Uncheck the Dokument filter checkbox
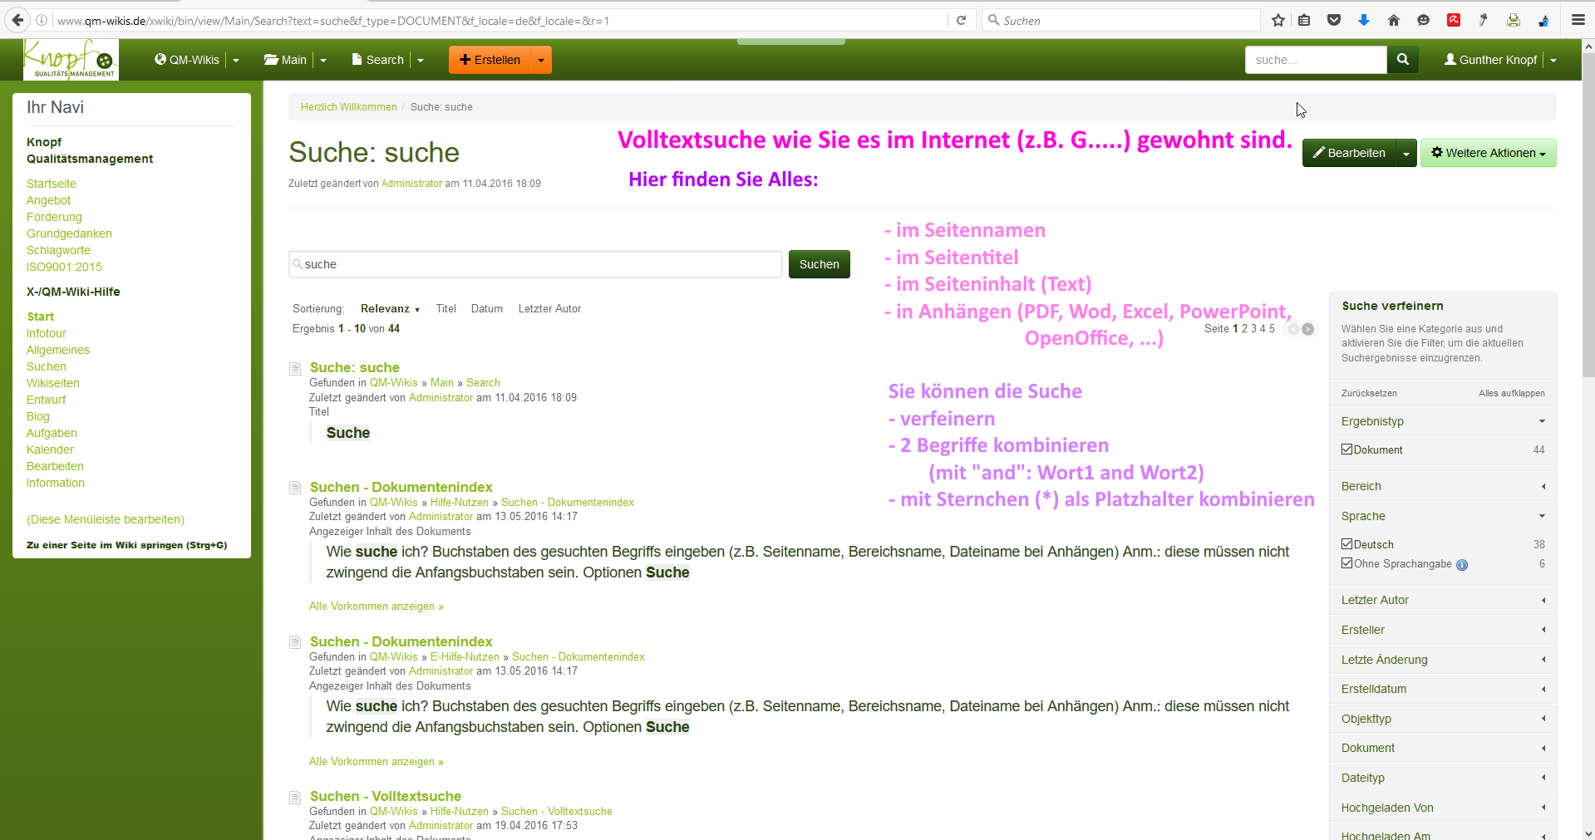The image size is (1595, 840). tap(1346, 449)
